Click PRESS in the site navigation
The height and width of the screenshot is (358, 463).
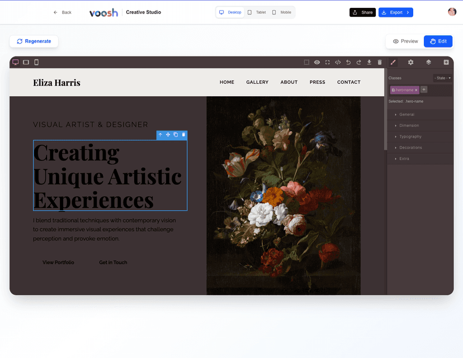click(317, 82)
